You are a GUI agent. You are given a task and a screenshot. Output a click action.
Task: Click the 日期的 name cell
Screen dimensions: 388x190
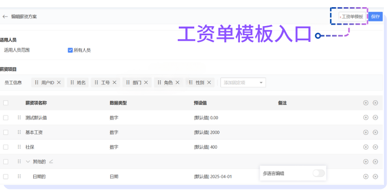point(39,177)
